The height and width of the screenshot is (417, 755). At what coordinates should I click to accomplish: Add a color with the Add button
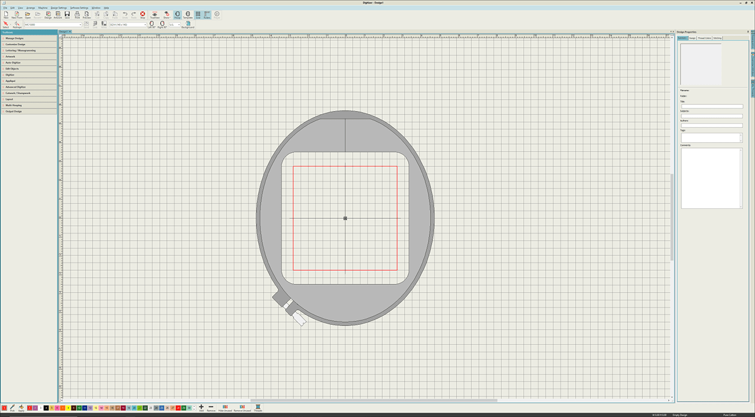201,408
